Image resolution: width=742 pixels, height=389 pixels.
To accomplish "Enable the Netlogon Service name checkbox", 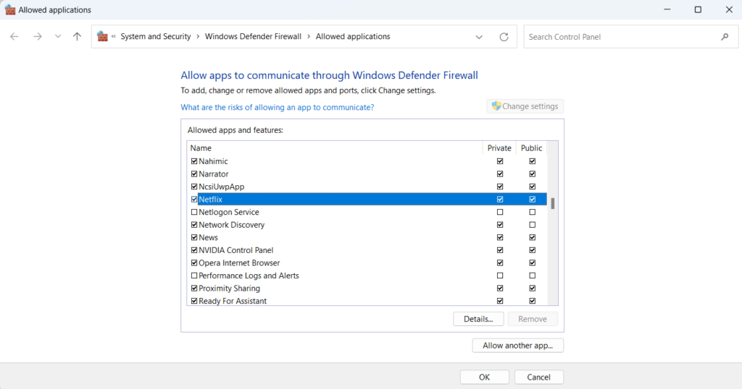I will pyautogui.click(x=193, y=213).
